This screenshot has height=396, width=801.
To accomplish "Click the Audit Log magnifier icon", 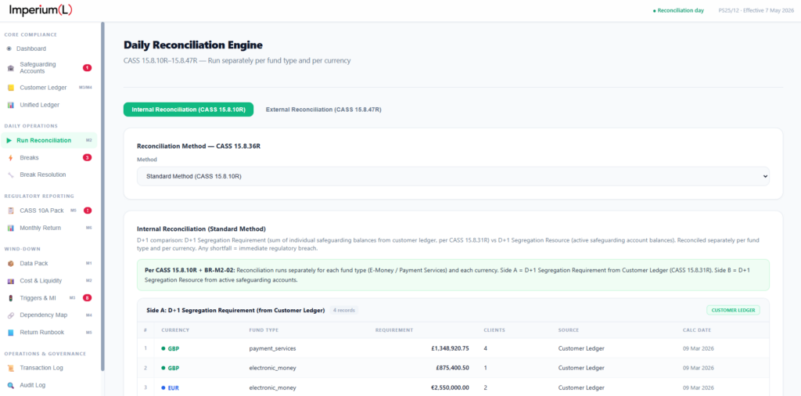I will (x=11, y=385).
